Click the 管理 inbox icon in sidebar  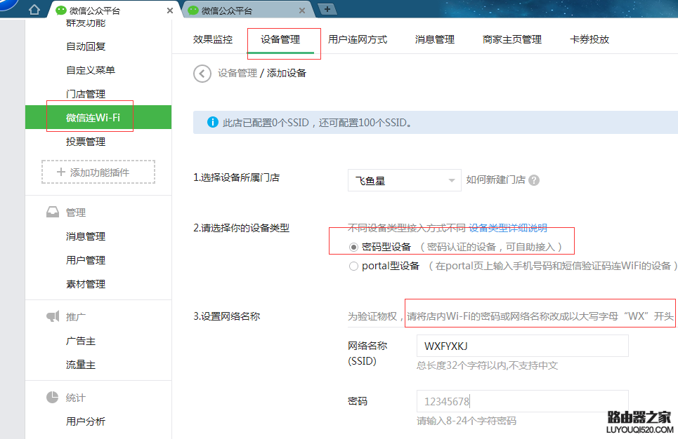(x=52, y=212)
